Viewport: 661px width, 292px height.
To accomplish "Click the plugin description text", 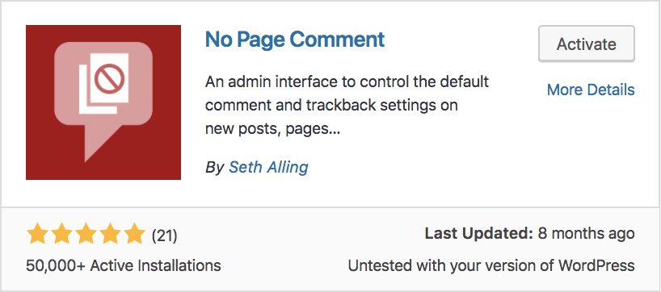I will (347, 105).
